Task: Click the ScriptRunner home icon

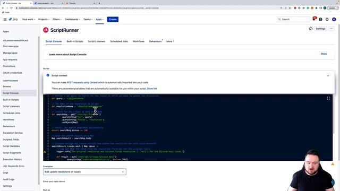Action: [x=311, y=29]
